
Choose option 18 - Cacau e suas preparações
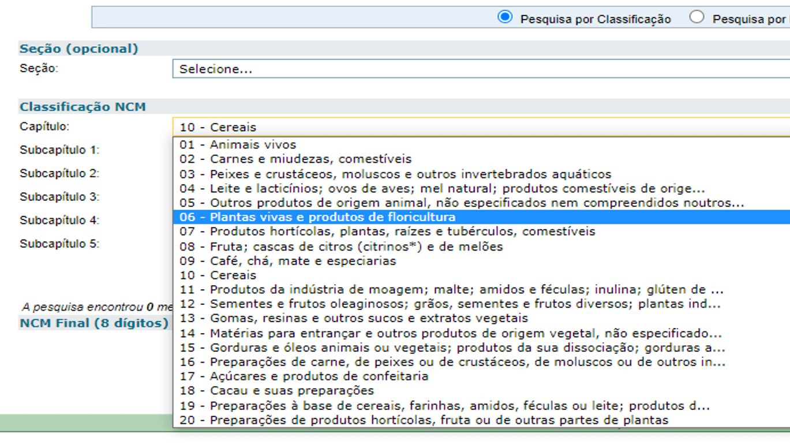point(346,390)
